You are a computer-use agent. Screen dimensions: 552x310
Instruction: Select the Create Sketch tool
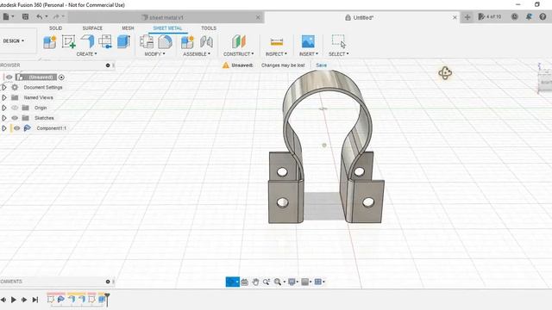(x=68, y=42)
